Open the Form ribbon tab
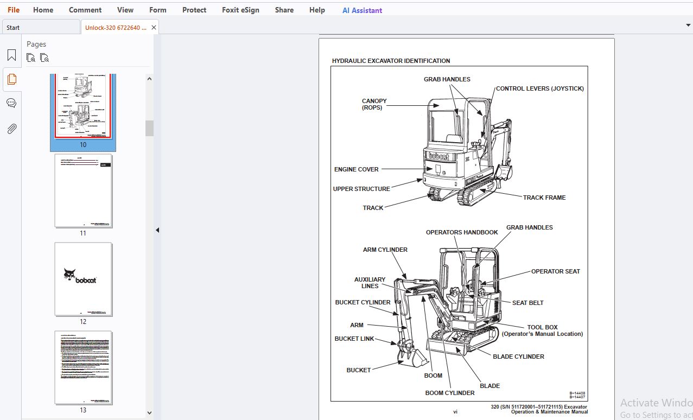Screen dimensions: 693x420 coord(158,10)
